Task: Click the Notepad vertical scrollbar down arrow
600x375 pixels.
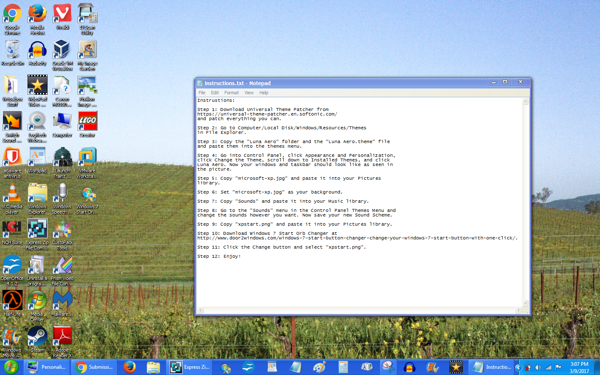Action: pos(525,303)
